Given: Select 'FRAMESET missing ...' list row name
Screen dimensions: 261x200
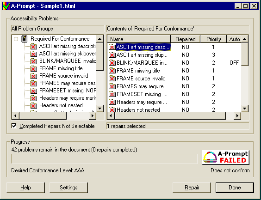Looking at the screenshot, I should coord(142,94).
